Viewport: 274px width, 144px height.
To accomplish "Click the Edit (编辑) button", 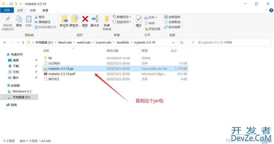I will tap(150, 23).
